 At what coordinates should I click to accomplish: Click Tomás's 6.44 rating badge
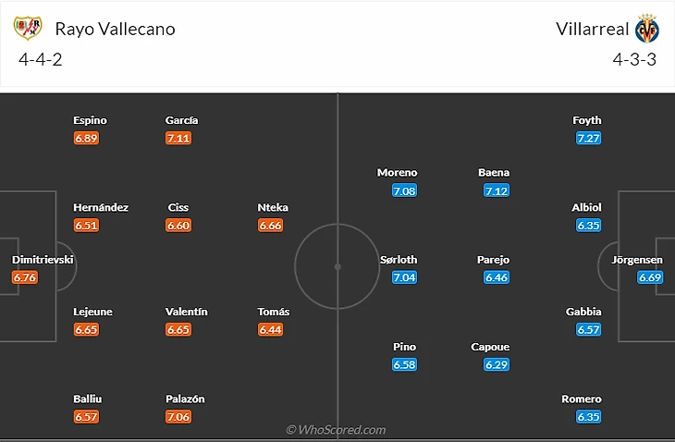270,329
